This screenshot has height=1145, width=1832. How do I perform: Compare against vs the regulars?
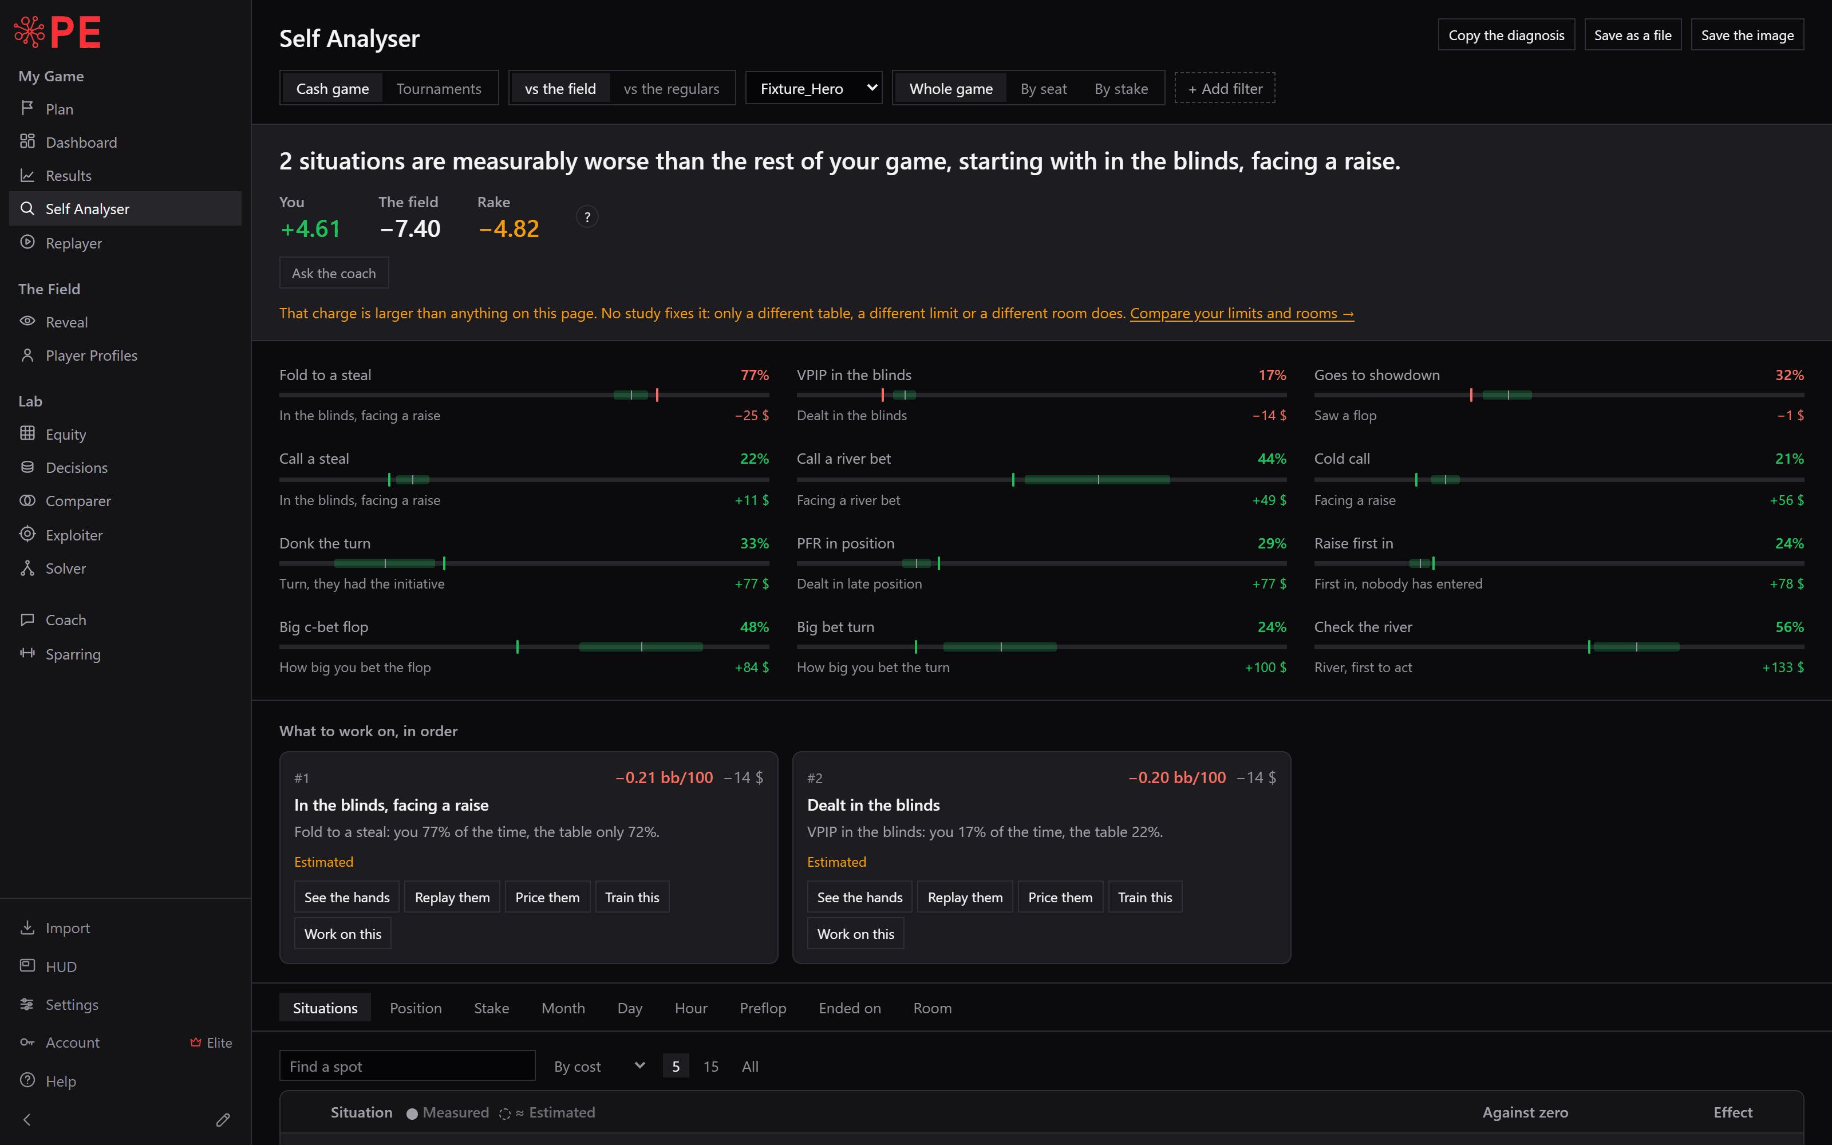tap(671, 89)
